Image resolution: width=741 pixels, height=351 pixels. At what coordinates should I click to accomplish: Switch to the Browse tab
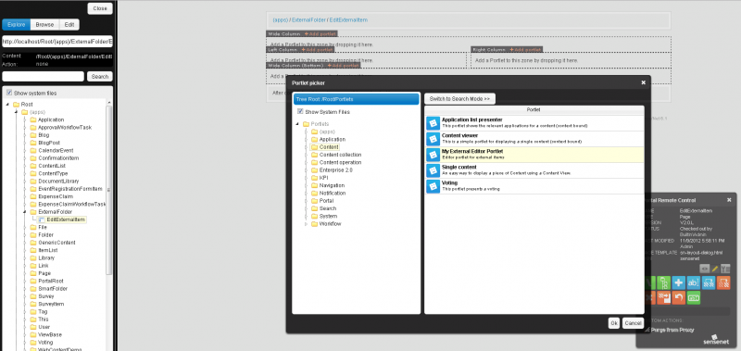coord(44,25)
